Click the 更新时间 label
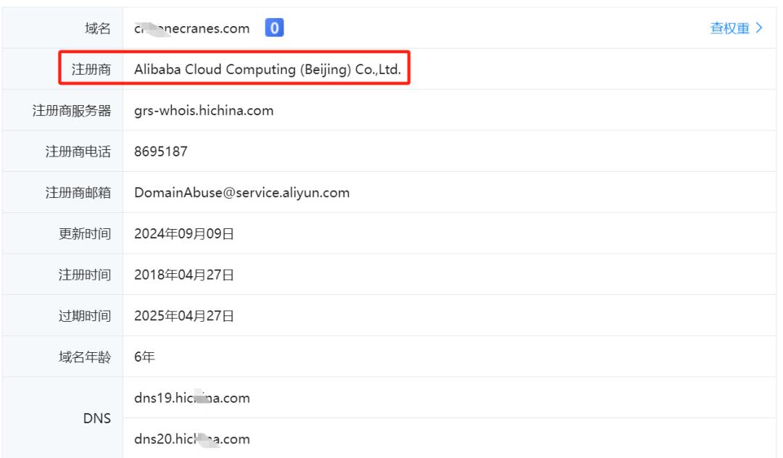783x458 pixels. point(84,233)
